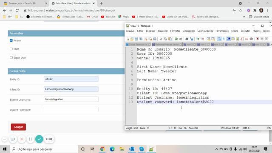Viewport: 272px width, 153px height.
Task: Click the Print icon in Notepad++ toolbar
Action: click(155, 39)
